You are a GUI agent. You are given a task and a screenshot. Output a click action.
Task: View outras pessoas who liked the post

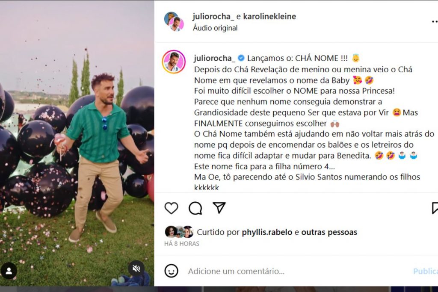click(329, 232)
